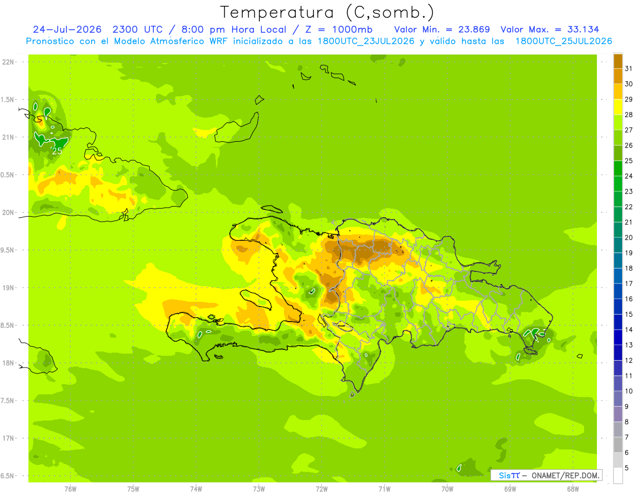The width and height of the screenshot is (643, 496).
Task: Pick the purple swatch between 9 and 10
Action: click(618, 399)
